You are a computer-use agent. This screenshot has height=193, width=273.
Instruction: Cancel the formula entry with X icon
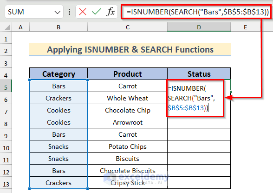[x=83, y=12]
